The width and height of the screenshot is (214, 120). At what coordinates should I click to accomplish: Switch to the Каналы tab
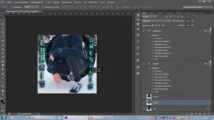coord(151,13)
